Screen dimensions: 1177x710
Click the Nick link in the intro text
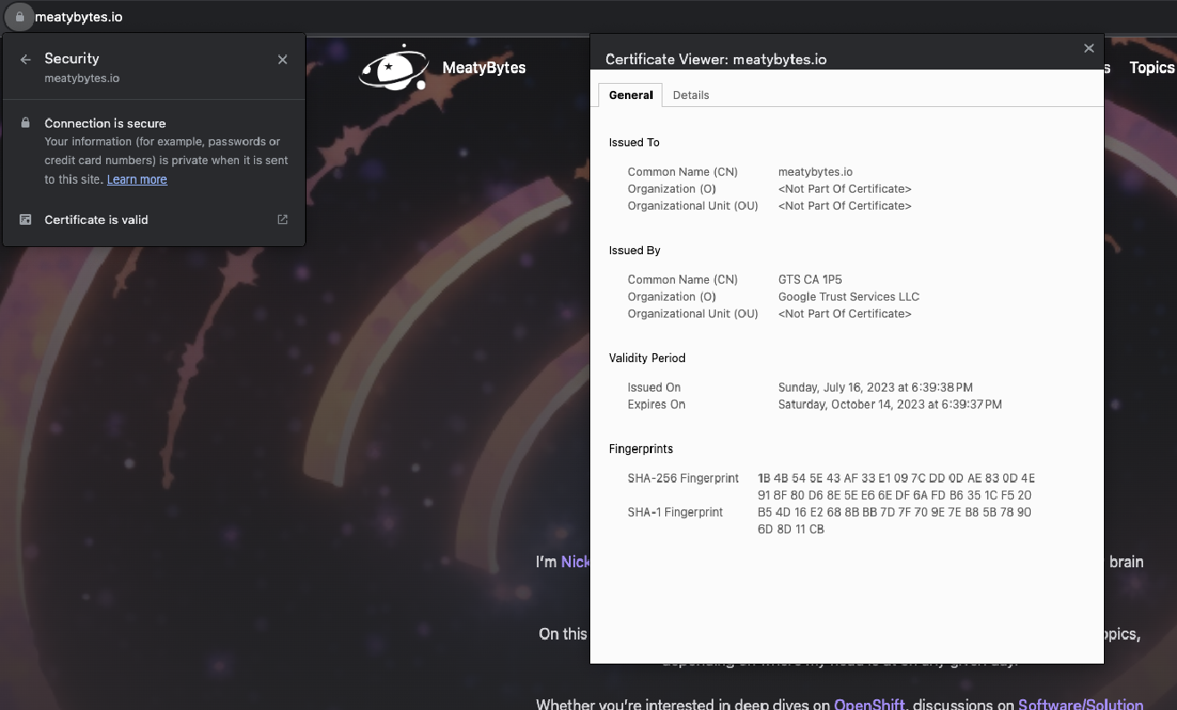(574, 562)
